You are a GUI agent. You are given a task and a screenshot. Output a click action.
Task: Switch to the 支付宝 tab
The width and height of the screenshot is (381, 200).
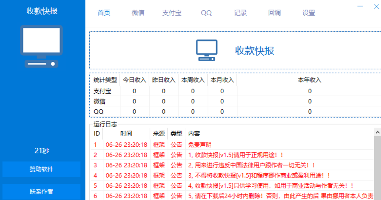[x=172, y=13]
